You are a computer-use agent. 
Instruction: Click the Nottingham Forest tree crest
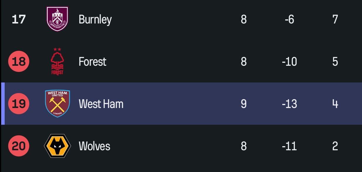57,62
